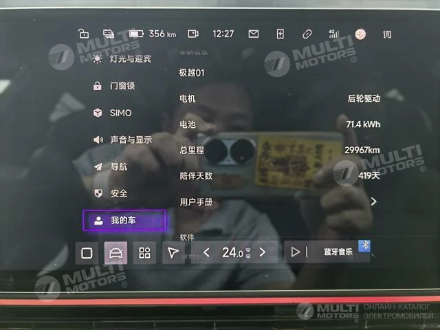Tap the 电机 motor row label
This screenshot has height=330, width=440.
(188, 98)
